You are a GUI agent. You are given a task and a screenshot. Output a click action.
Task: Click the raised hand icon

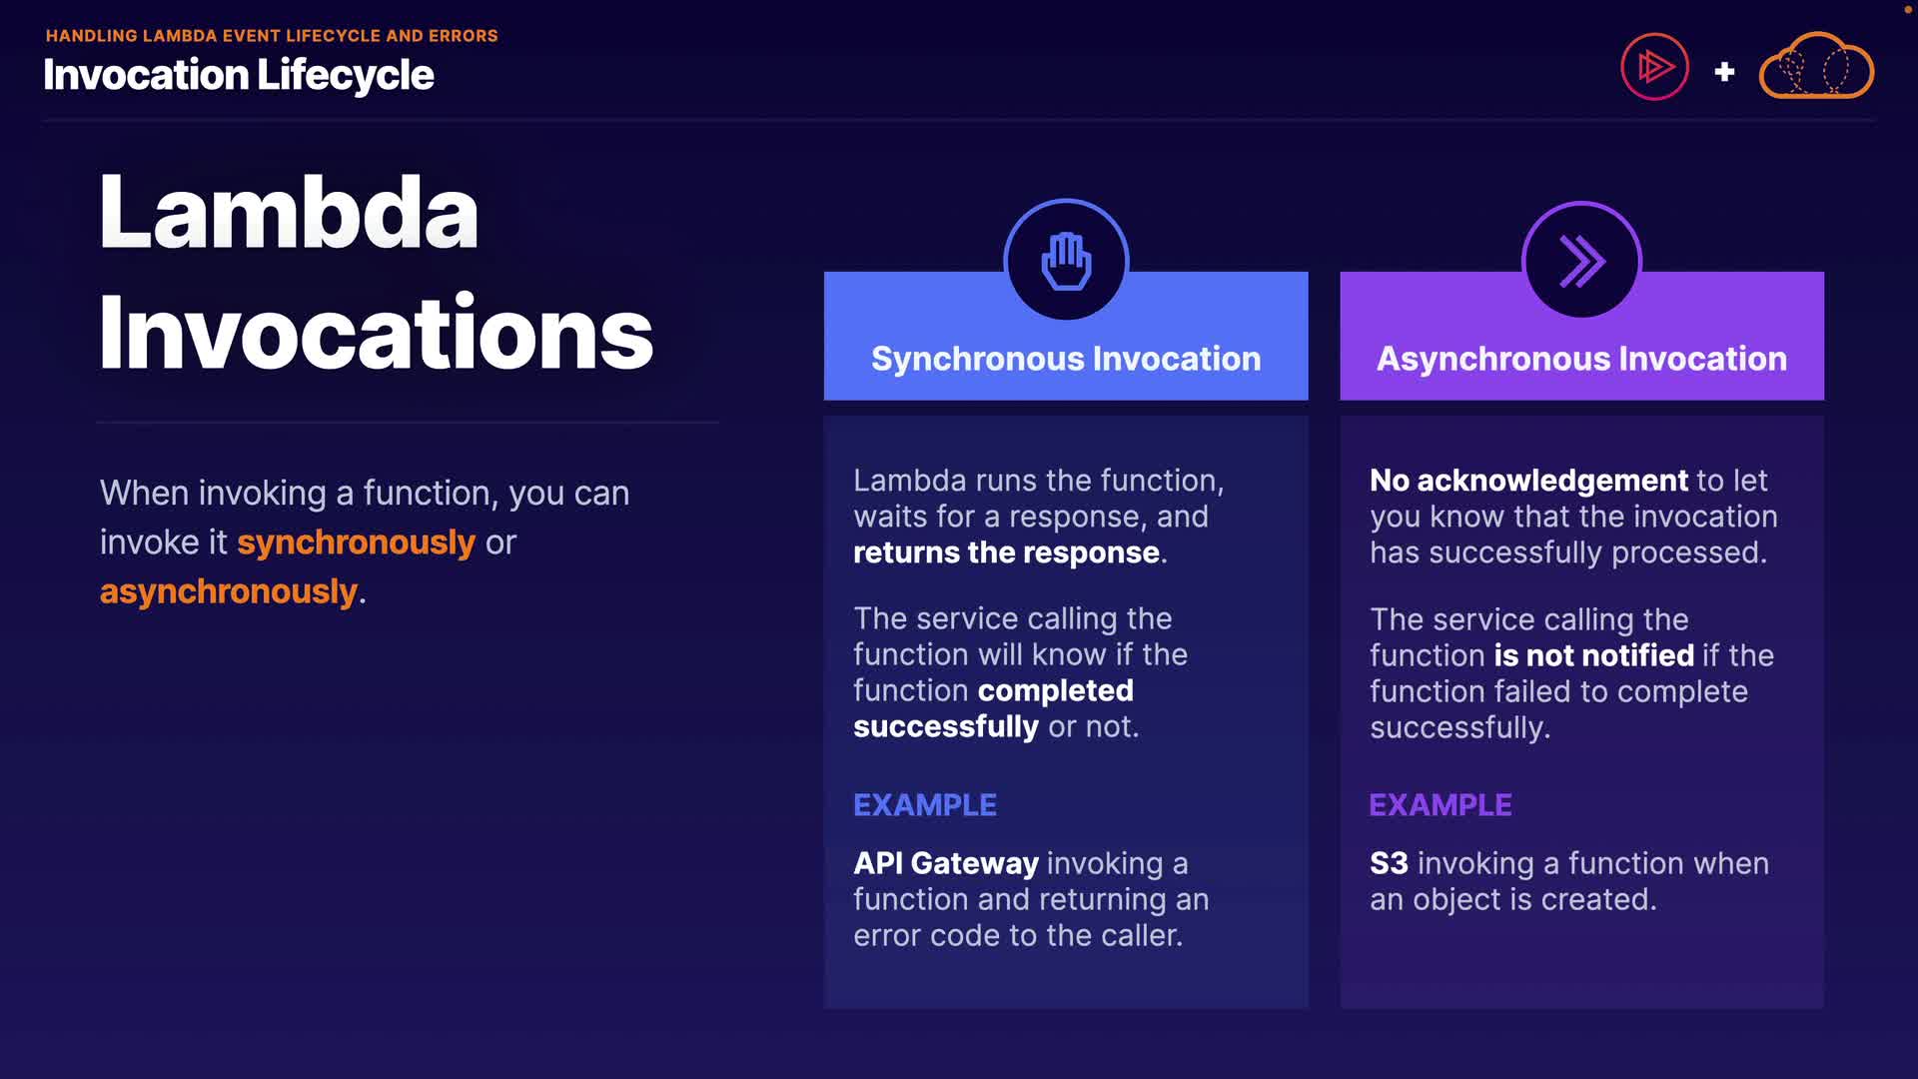(x=1066, y=262)
